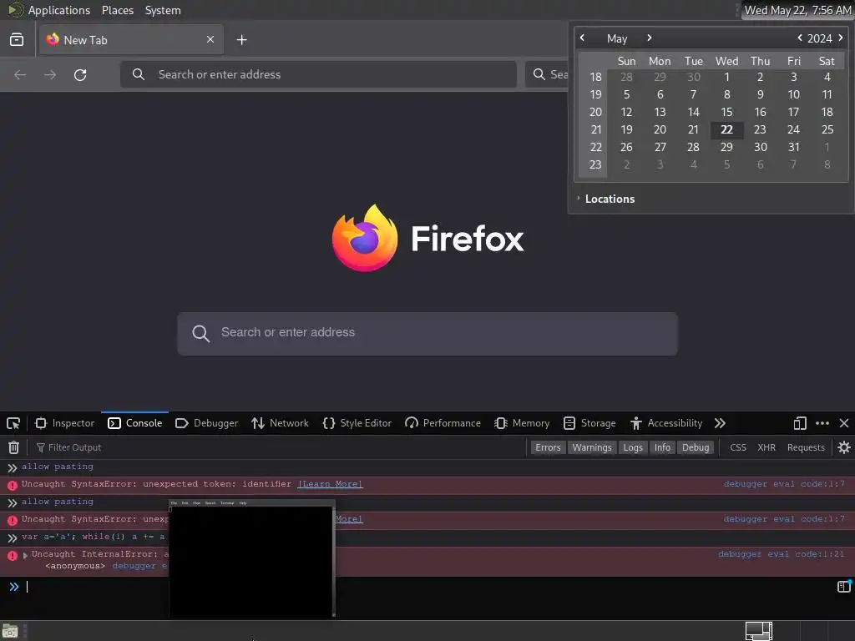Viewport: 855px width, 641px height.
Task: Switch to the Network tab
Action: point(281,423)
